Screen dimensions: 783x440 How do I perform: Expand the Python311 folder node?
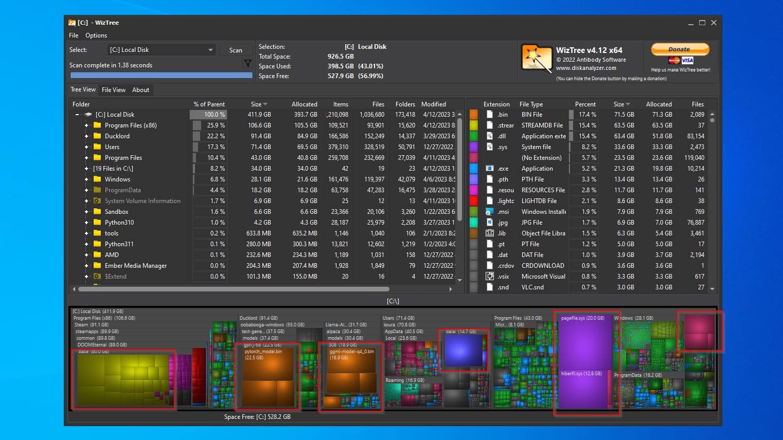pyautogui.click(x=86, y=244)
